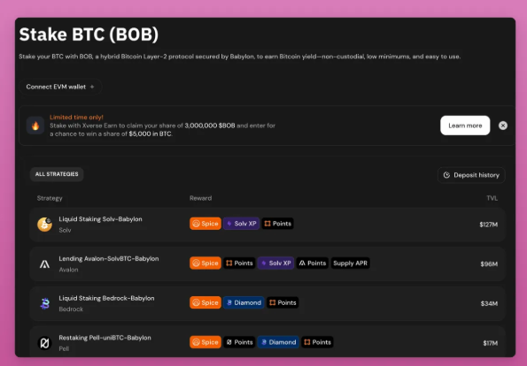
Task: Click the Bedrock logo icon
Action: click(x=44, y=303)
